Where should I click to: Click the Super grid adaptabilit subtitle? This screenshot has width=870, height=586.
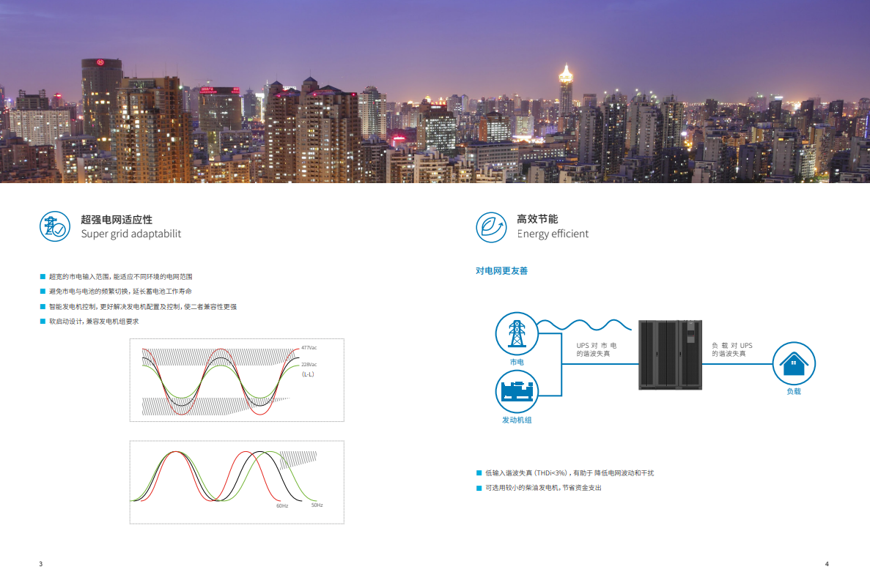[130, 234]
